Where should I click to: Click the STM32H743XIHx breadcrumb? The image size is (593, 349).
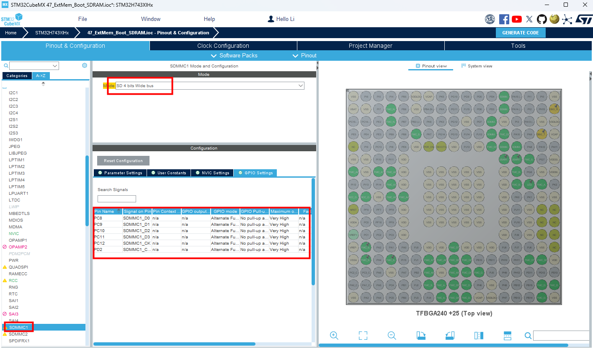[x=52, y=33]
